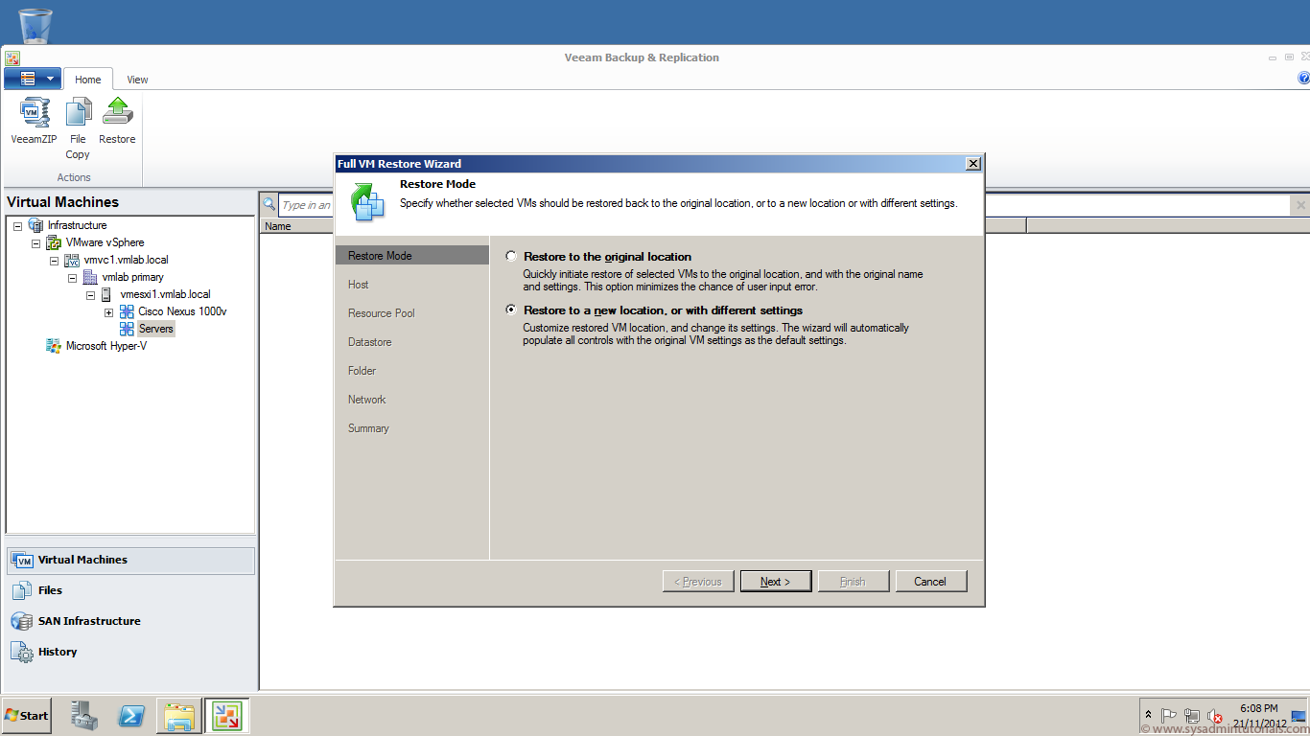Click the Infrastructure node icon
This screenshot has width=1310, height=736.
36,225
